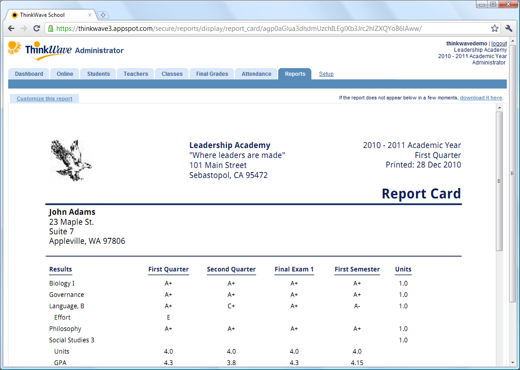Reload the page with the refresh icon
Viewport: 520px width, 370px height.
[x=37, y=29]
